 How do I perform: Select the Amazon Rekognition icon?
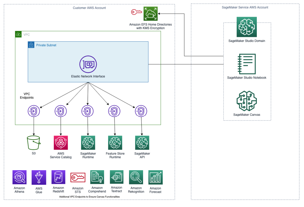(x=136, y=177)
